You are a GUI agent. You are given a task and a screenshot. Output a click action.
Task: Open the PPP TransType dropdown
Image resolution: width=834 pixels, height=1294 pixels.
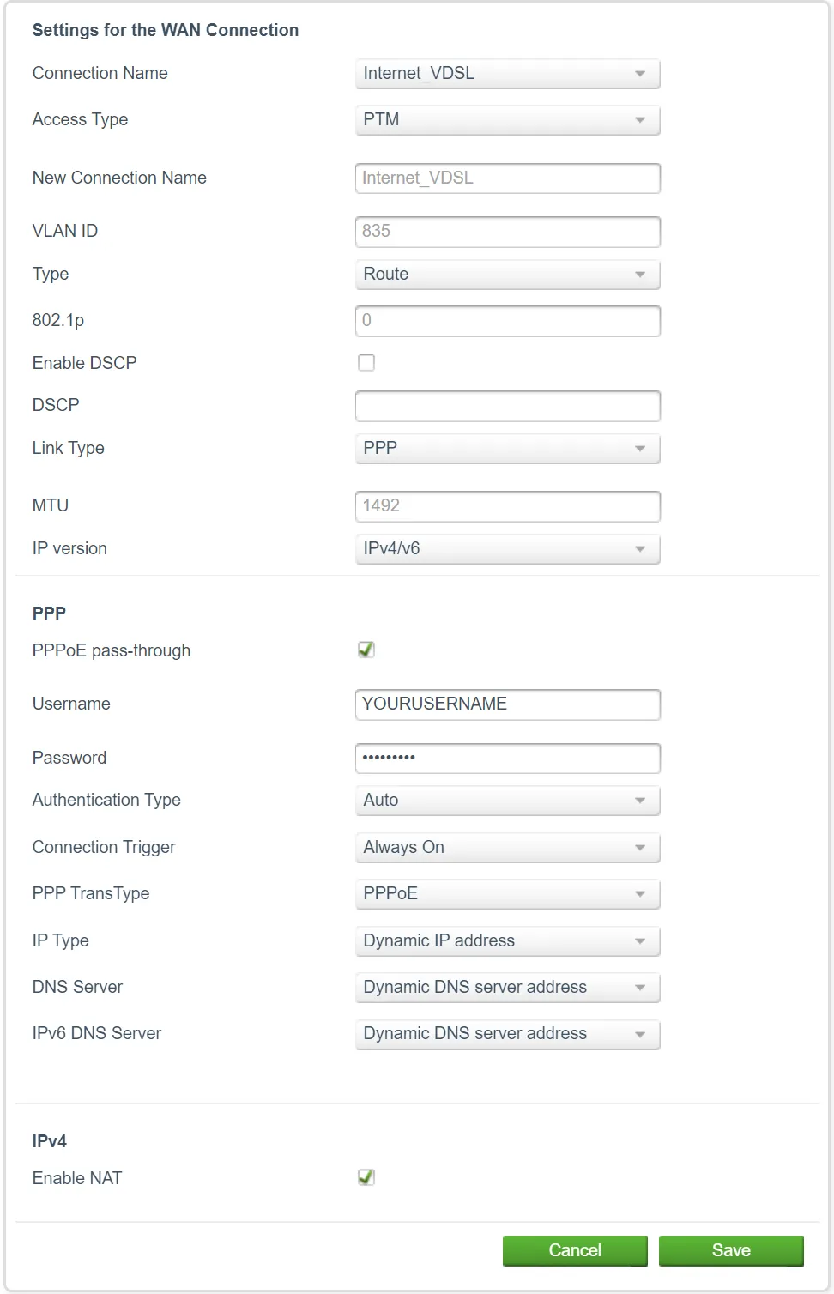click(507, 893)
